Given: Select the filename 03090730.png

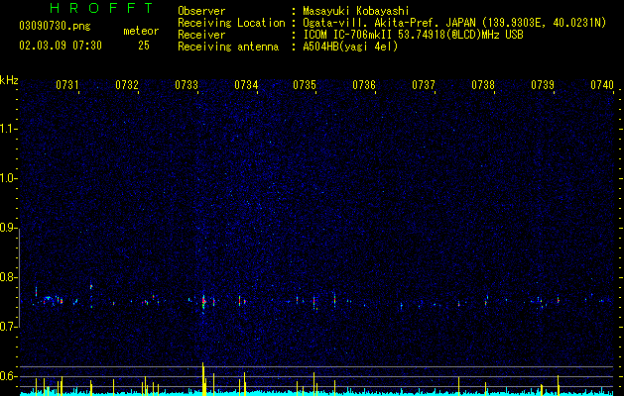Looking at the screenshot, I should (x=55, y=26).
